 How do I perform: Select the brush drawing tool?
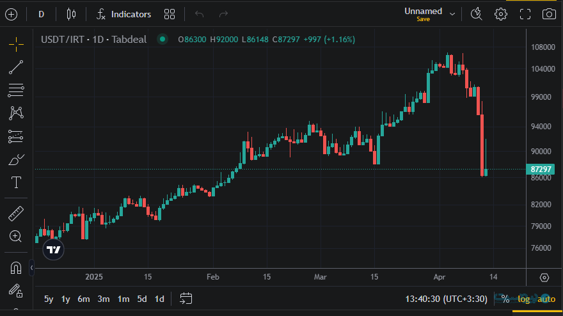pyautogui.click(x=16, y=160)
